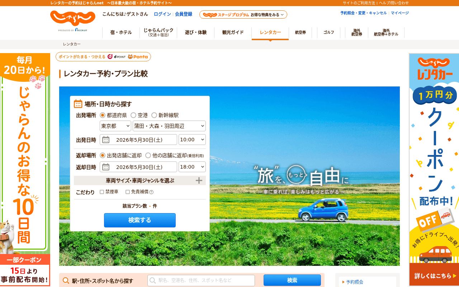The width and height of the screenshot is (459, 287).
Task: Switch to the 宿・ホテル tab
Action: click(x=121, y=32)
